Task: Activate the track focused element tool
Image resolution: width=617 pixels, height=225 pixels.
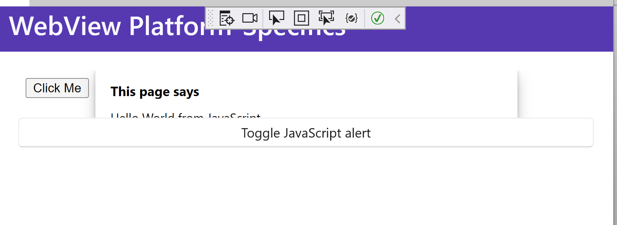Action: point(326,18)
